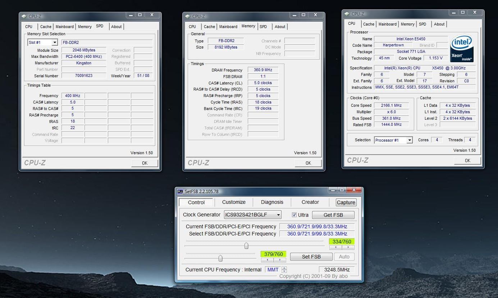Image resolution: width=498 pixels, height=298 pixels.
Task: Close the SetFSB window
Action: click(x=354, y=190)
